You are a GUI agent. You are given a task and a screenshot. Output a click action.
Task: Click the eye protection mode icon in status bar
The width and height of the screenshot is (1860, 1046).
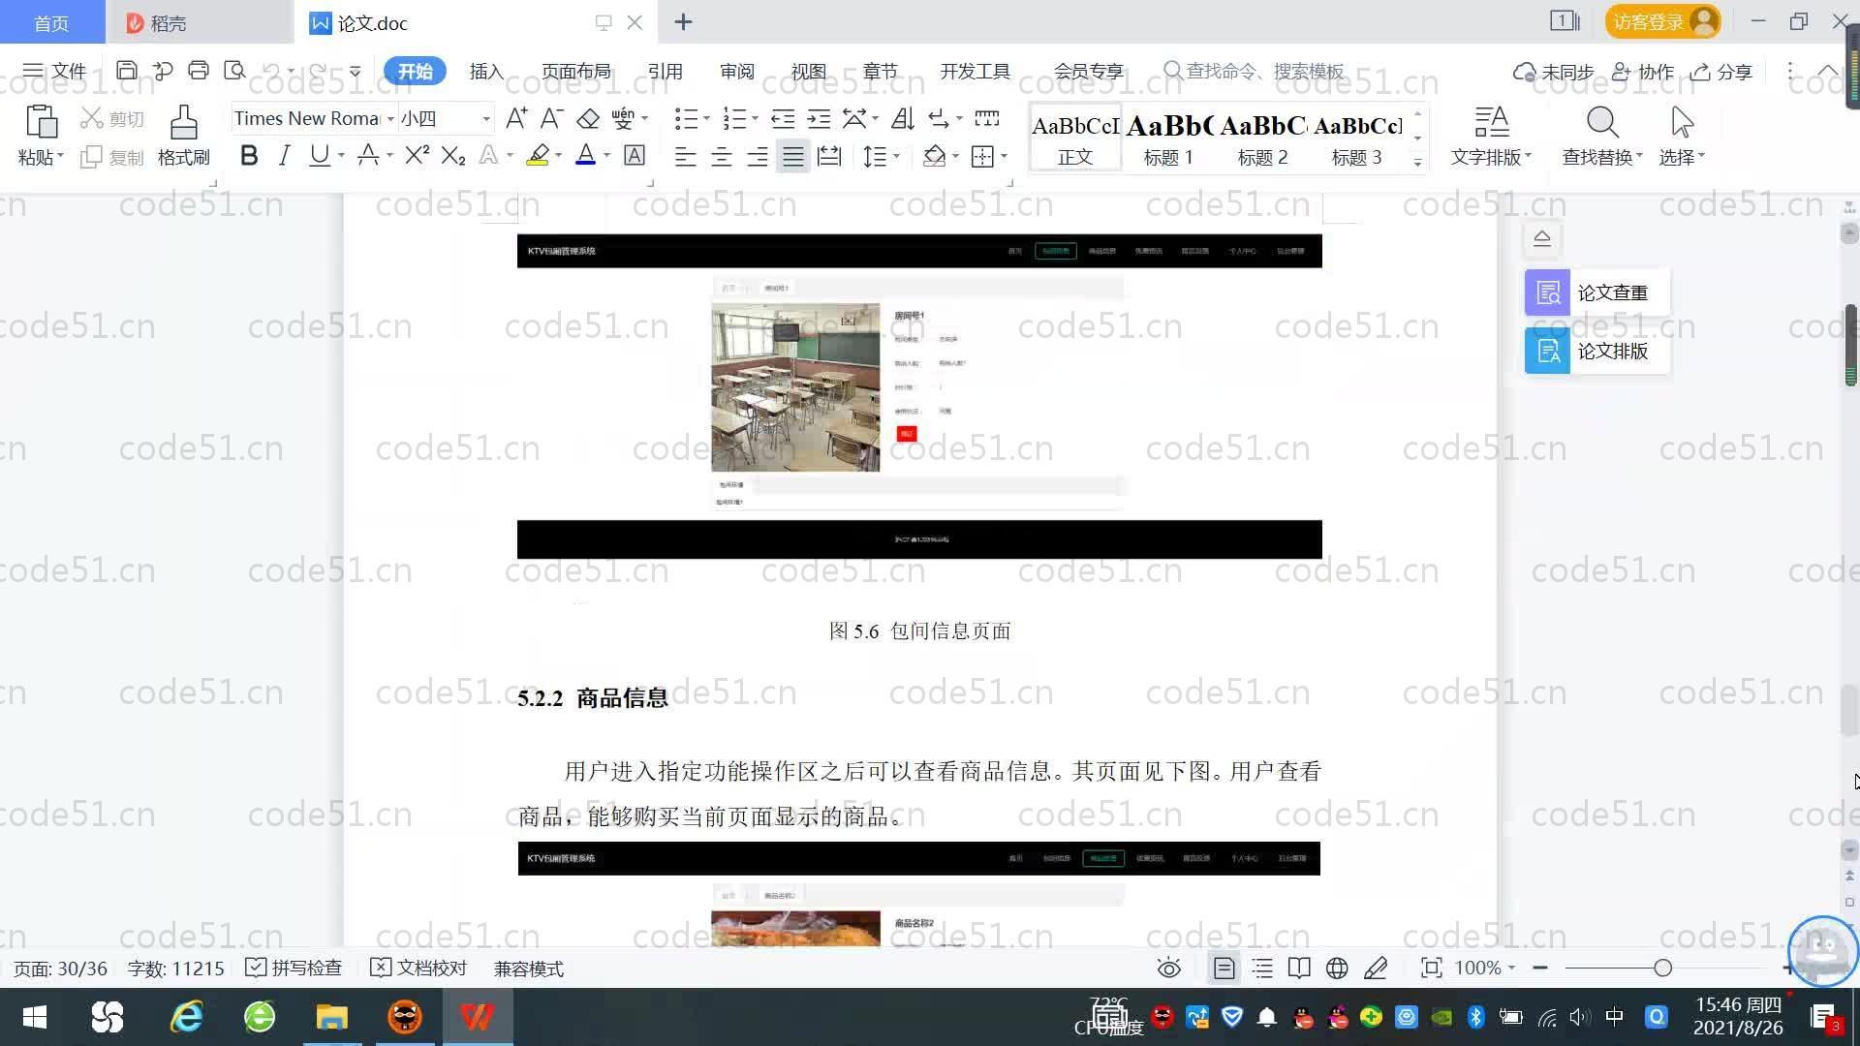click(x=1169, y=968)
